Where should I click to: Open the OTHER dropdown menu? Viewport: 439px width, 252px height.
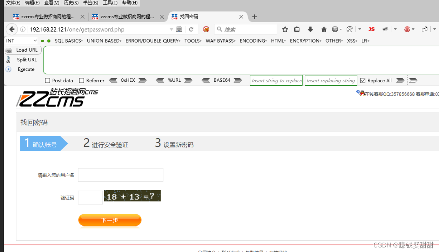(334, 41)
